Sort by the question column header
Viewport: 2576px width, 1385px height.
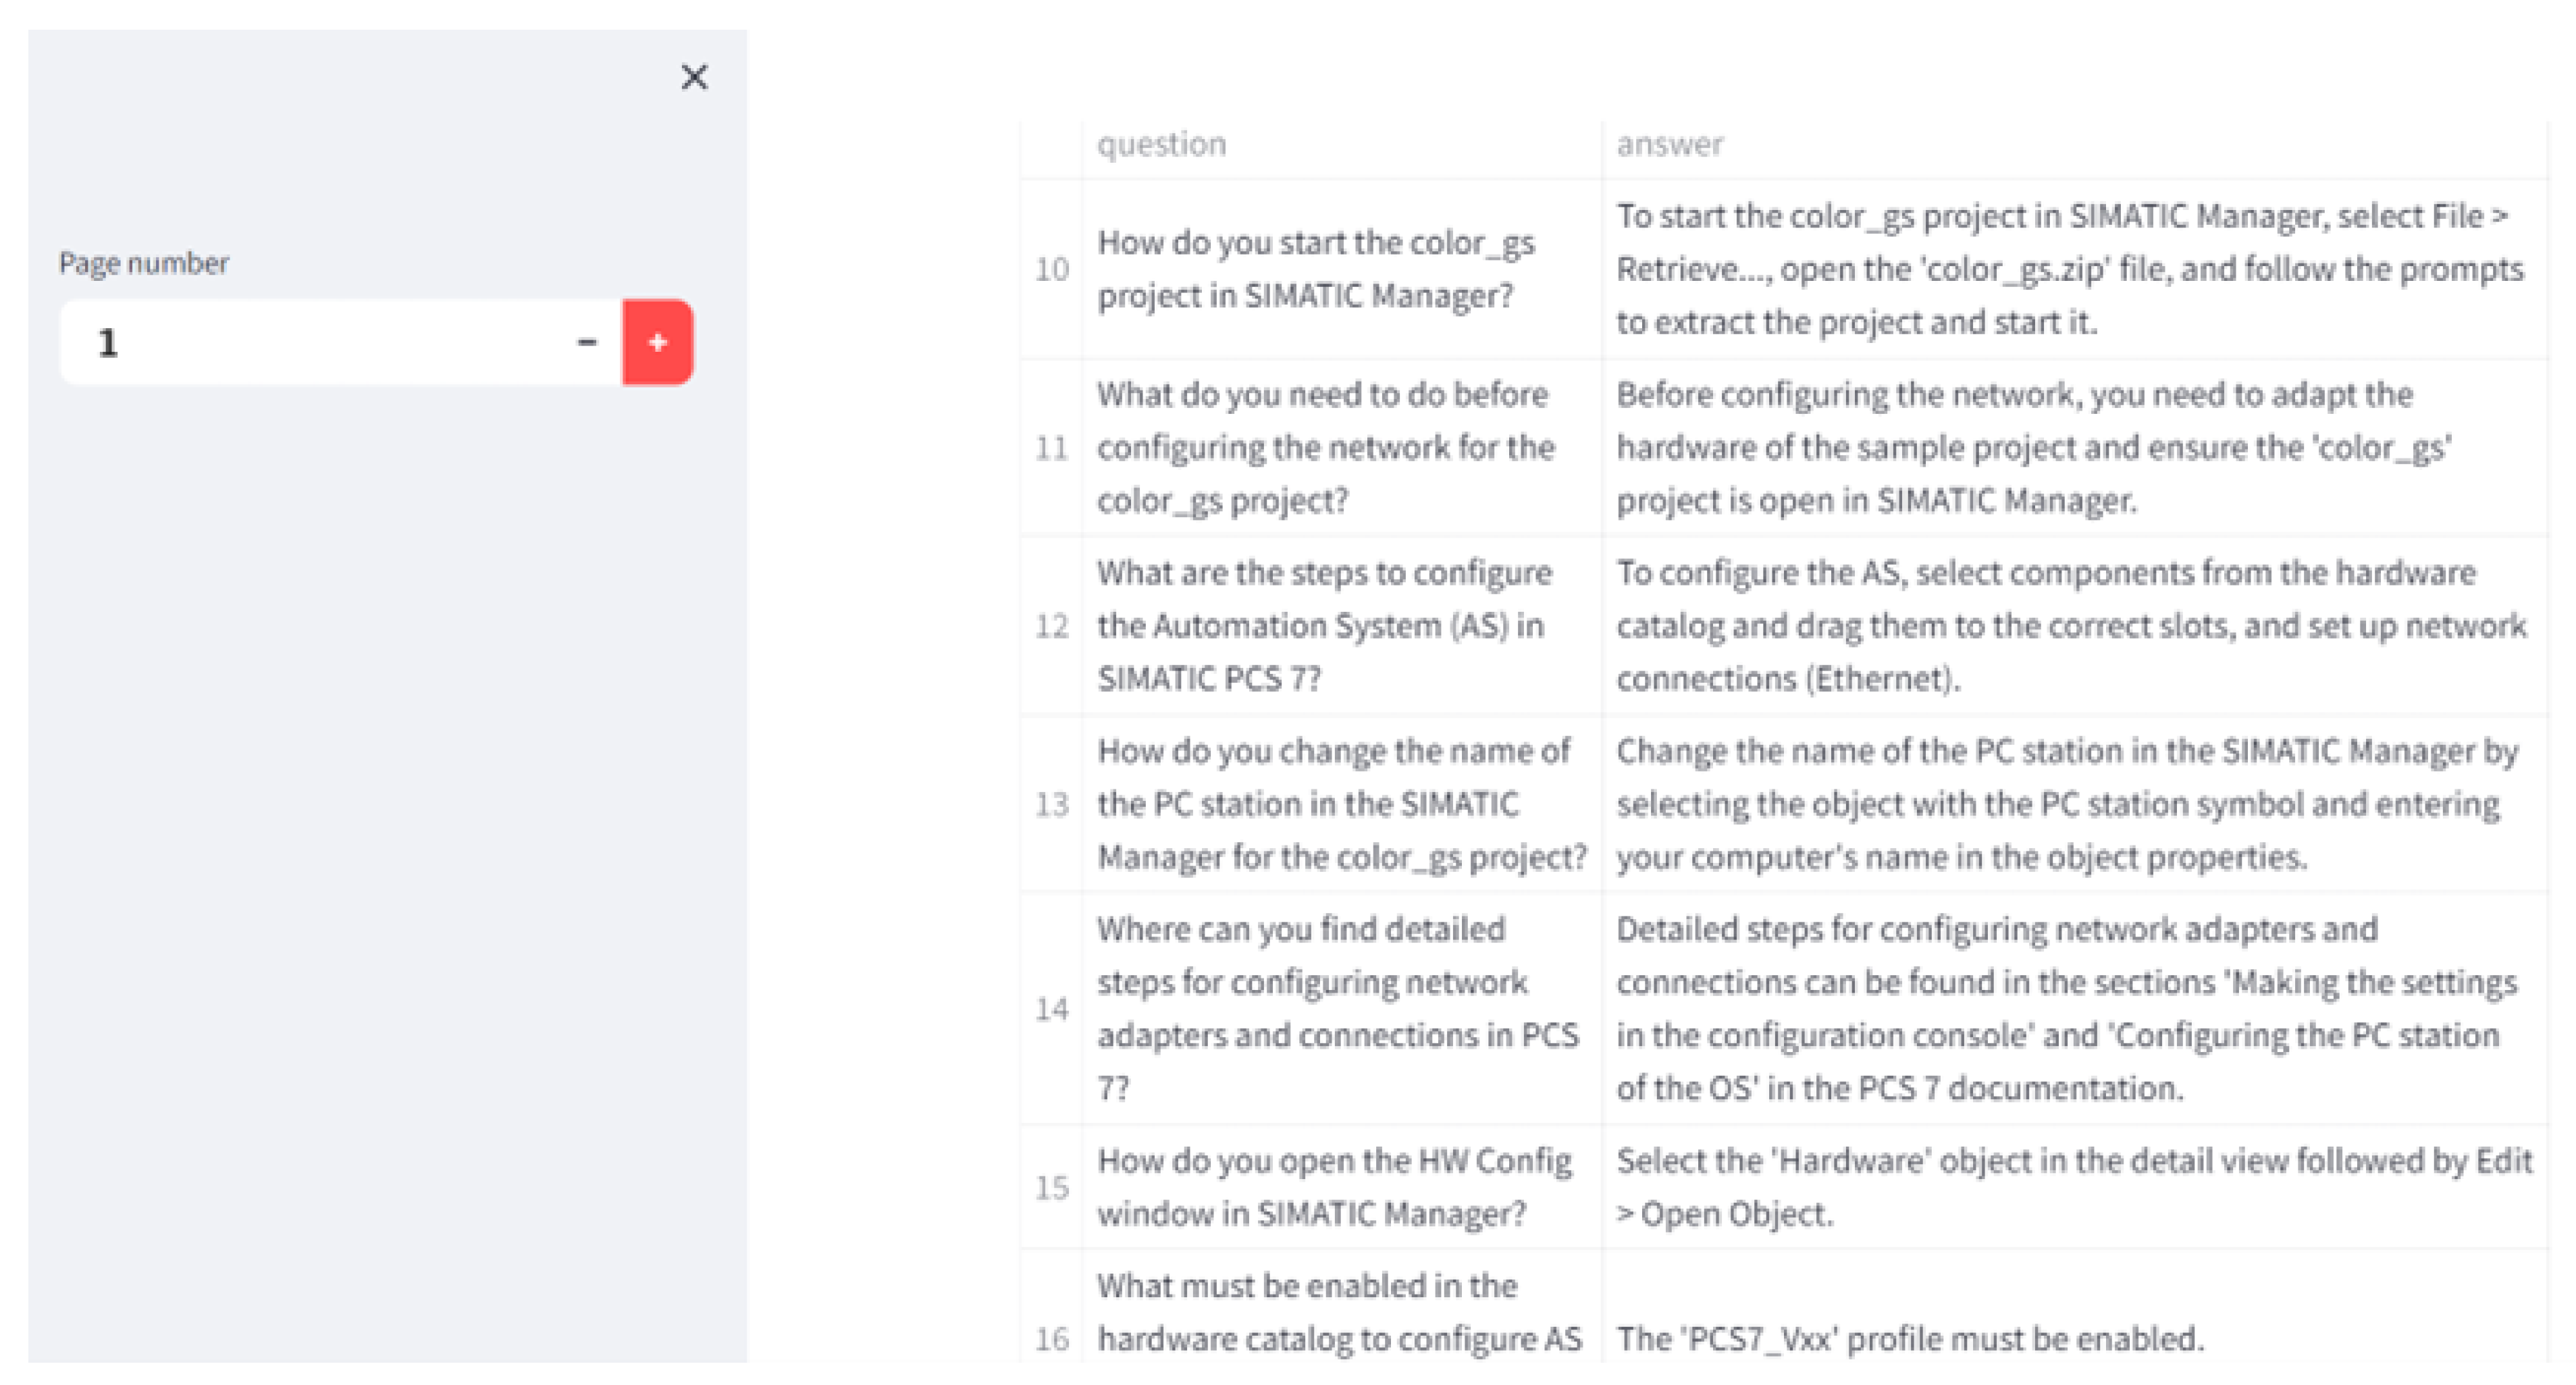click(1161, 145)
